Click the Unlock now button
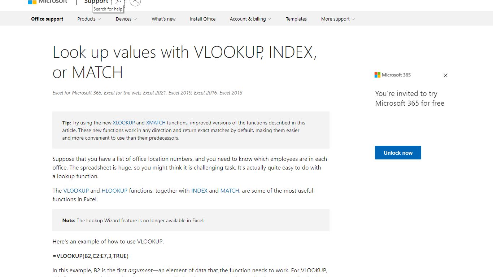The height and width of the screenshot is (277, 493). [398, 153]
